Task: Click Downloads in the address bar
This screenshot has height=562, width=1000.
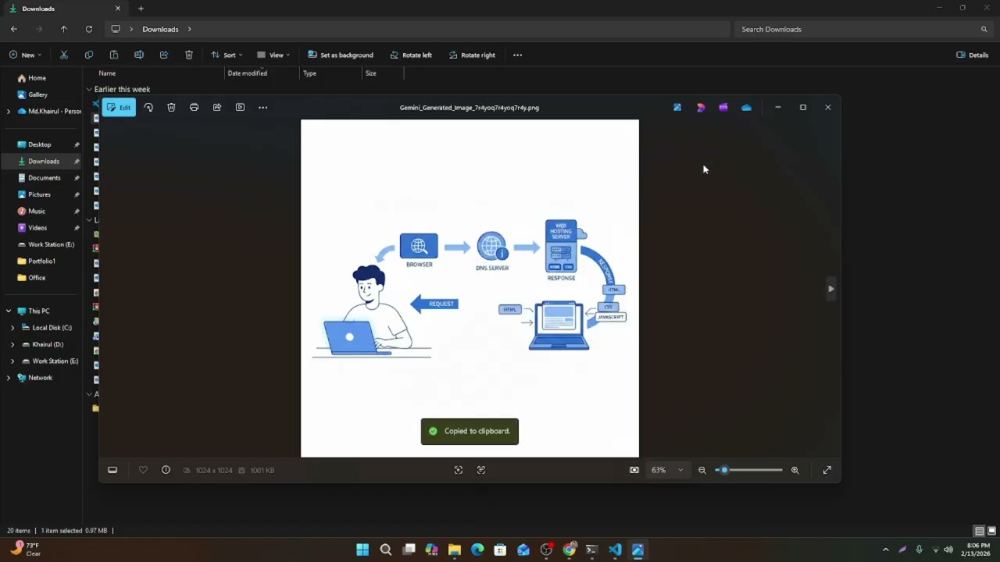Action: [x=160, y=29]
